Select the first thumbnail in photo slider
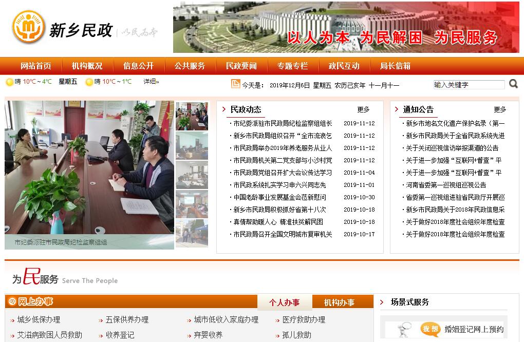The height and width of the screenshot is (342, 524). (192, 116)
